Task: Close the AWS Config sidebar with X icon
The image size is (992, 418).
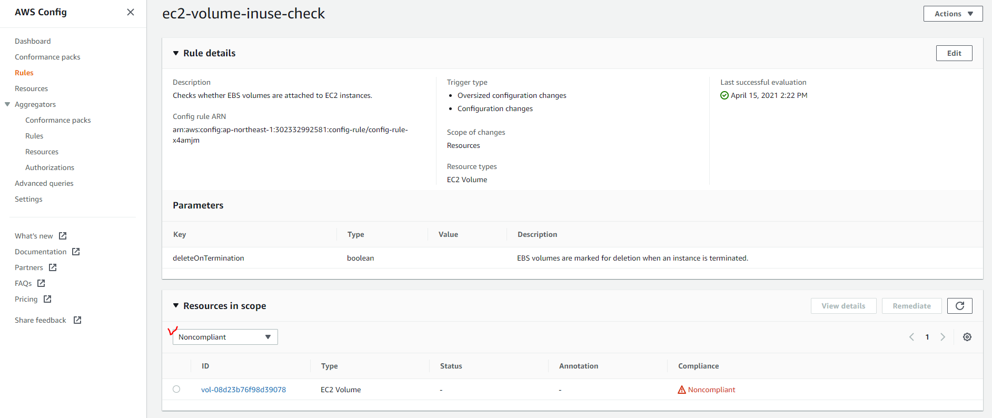Action: click(x=131, y=12)
